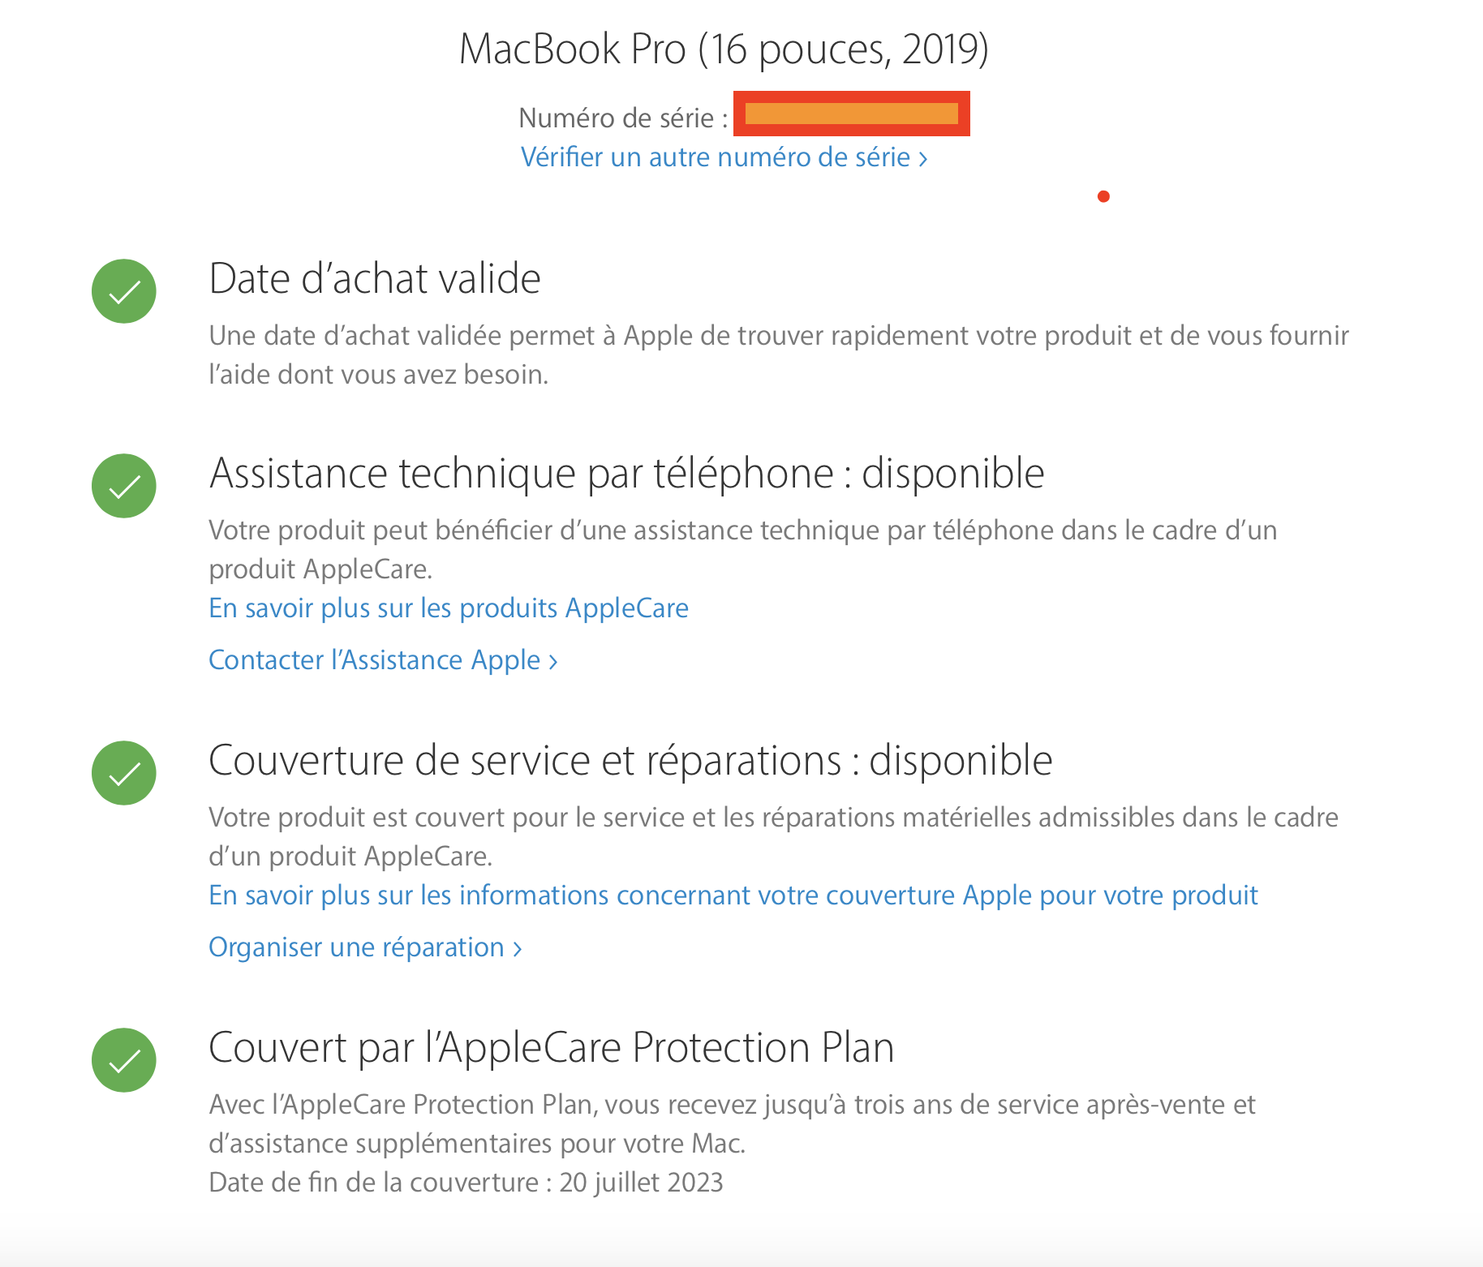Click the "Assistance technique par téléphone : disponible" heading
Image resolution: width=1483 pixels, height=1267 pixels.
pyautogui.click(x=626, y=474)
